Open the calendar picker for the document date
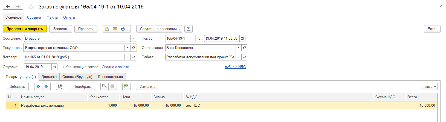Viewport: 446px width, 122px height. [x=242, y=38]
